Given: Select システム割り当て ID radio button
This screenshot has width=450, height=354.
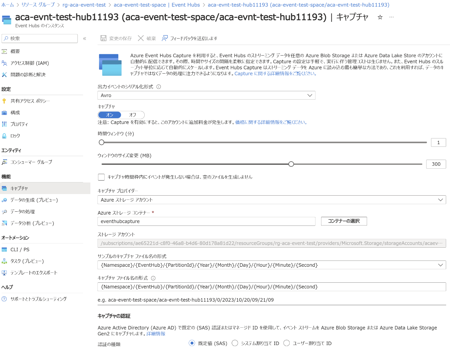Looking at the screenshot, I should click(235, 343).
